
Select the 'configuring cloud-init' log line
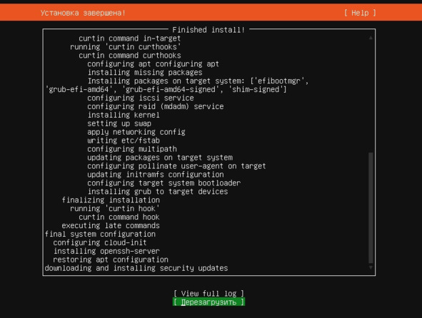[x=100, y=242]
